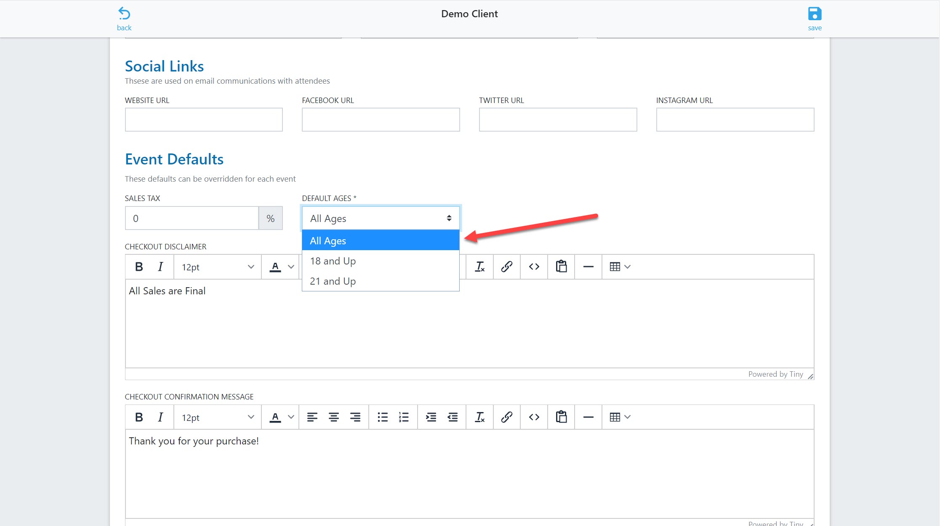
Task: Insert bullet list in Confirmation Message editor
Action: pyautogui.click(x=383, y=417)
